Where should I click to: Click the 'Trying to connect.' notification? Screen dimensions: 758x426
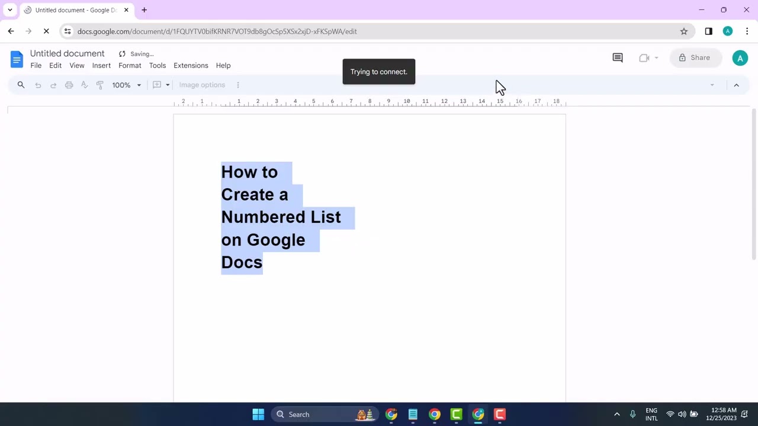coord(379,72)
